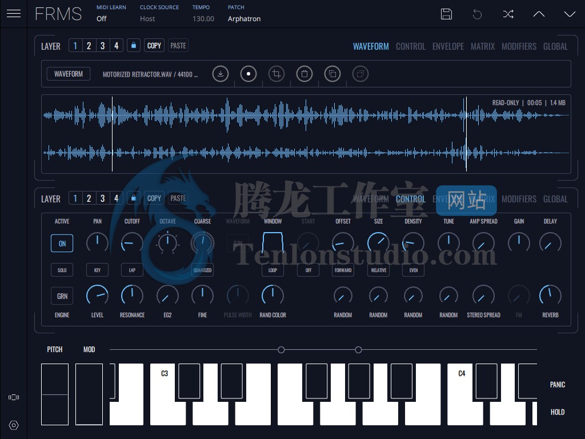Open the MIDI Learn Off setting
Viewport: 585px width, 439px height.
(102, 19)
